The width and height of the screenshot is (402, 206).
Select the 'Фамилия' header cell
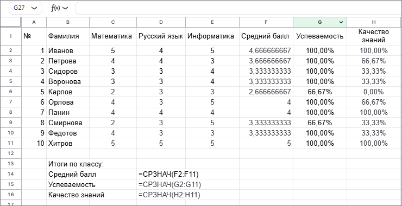[68, 36]
